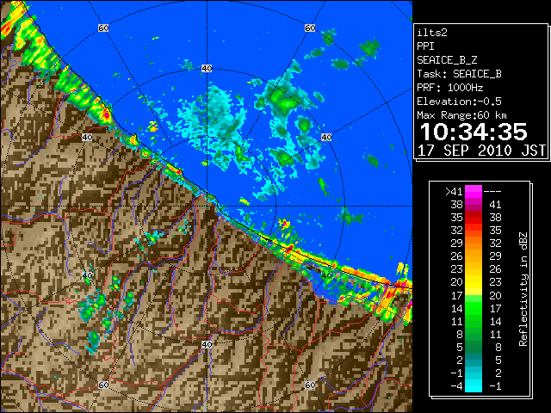Click the northeast "40" ring label over the sea
The height and width of the screenshot is (413, 551).
pyautogui.click(x=326, y=138)
